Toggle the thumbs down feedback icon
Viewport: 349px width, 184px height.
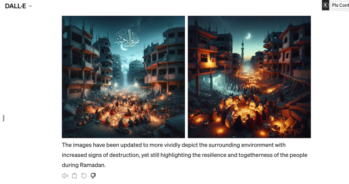pos(93,176)
